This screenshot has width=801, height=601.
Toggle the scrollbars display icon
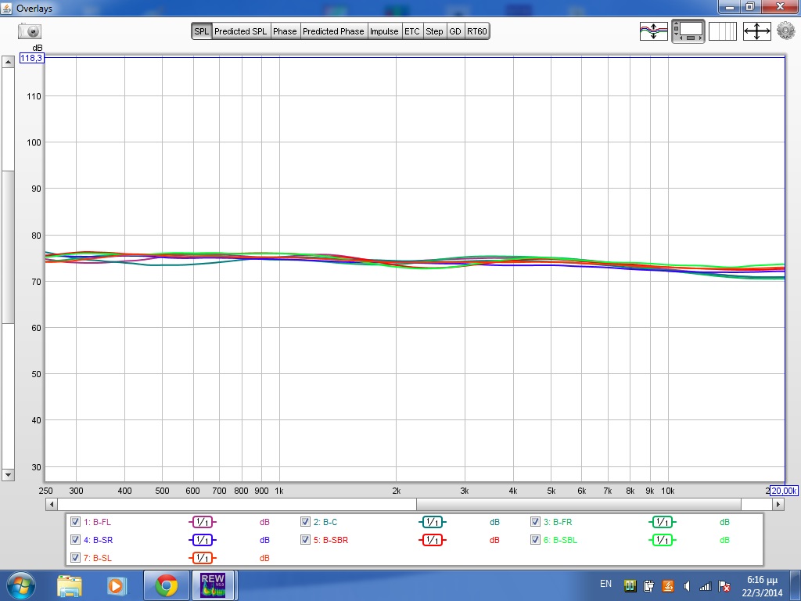click(x=688, y=31)
